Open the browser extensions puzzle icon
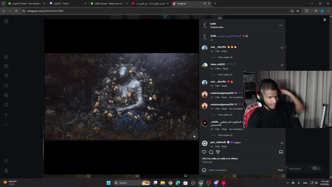 point(306,11)
